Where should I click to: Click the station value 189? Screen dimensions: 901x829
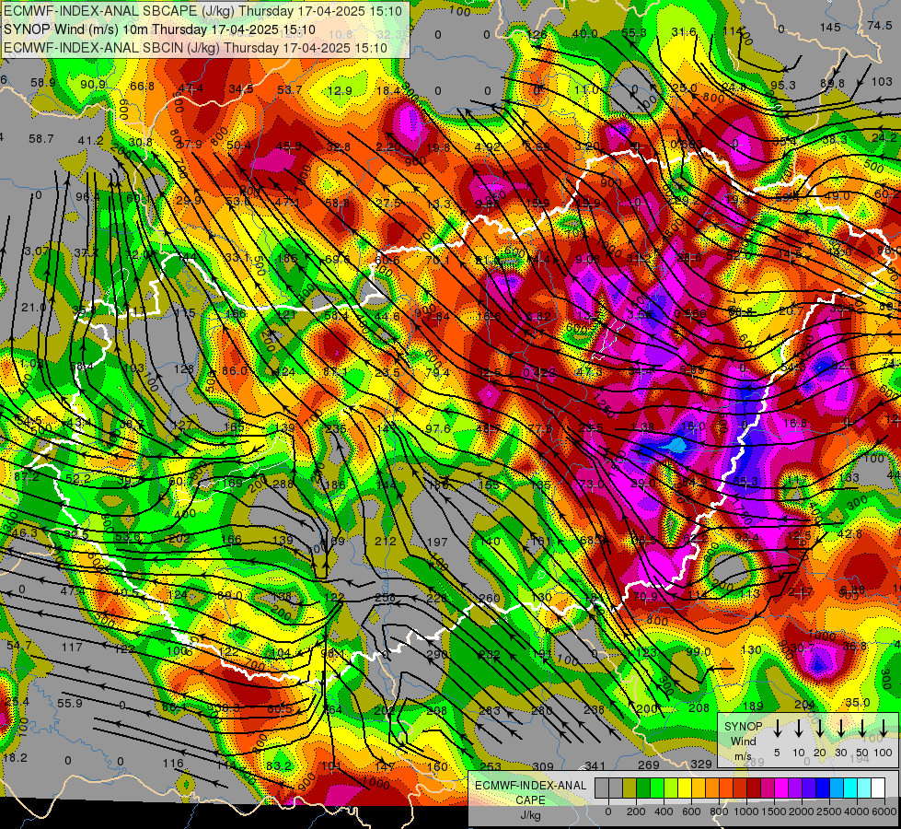point(753,706)
